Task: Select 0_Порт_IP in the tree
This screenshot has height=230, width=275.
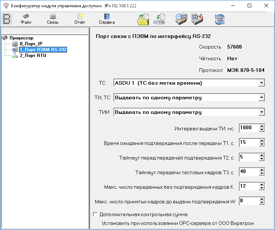Action: (31, 44)
